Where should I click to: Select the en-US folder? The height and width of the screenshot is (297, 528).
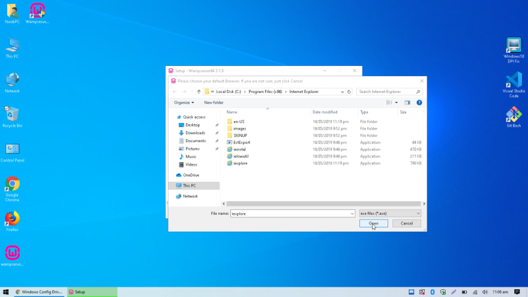239,122
